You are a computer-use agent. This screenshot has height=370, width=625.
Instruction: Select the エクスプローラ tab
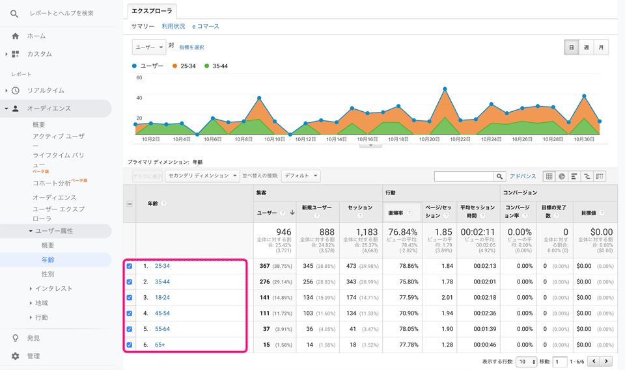click(x=152, y=11)
